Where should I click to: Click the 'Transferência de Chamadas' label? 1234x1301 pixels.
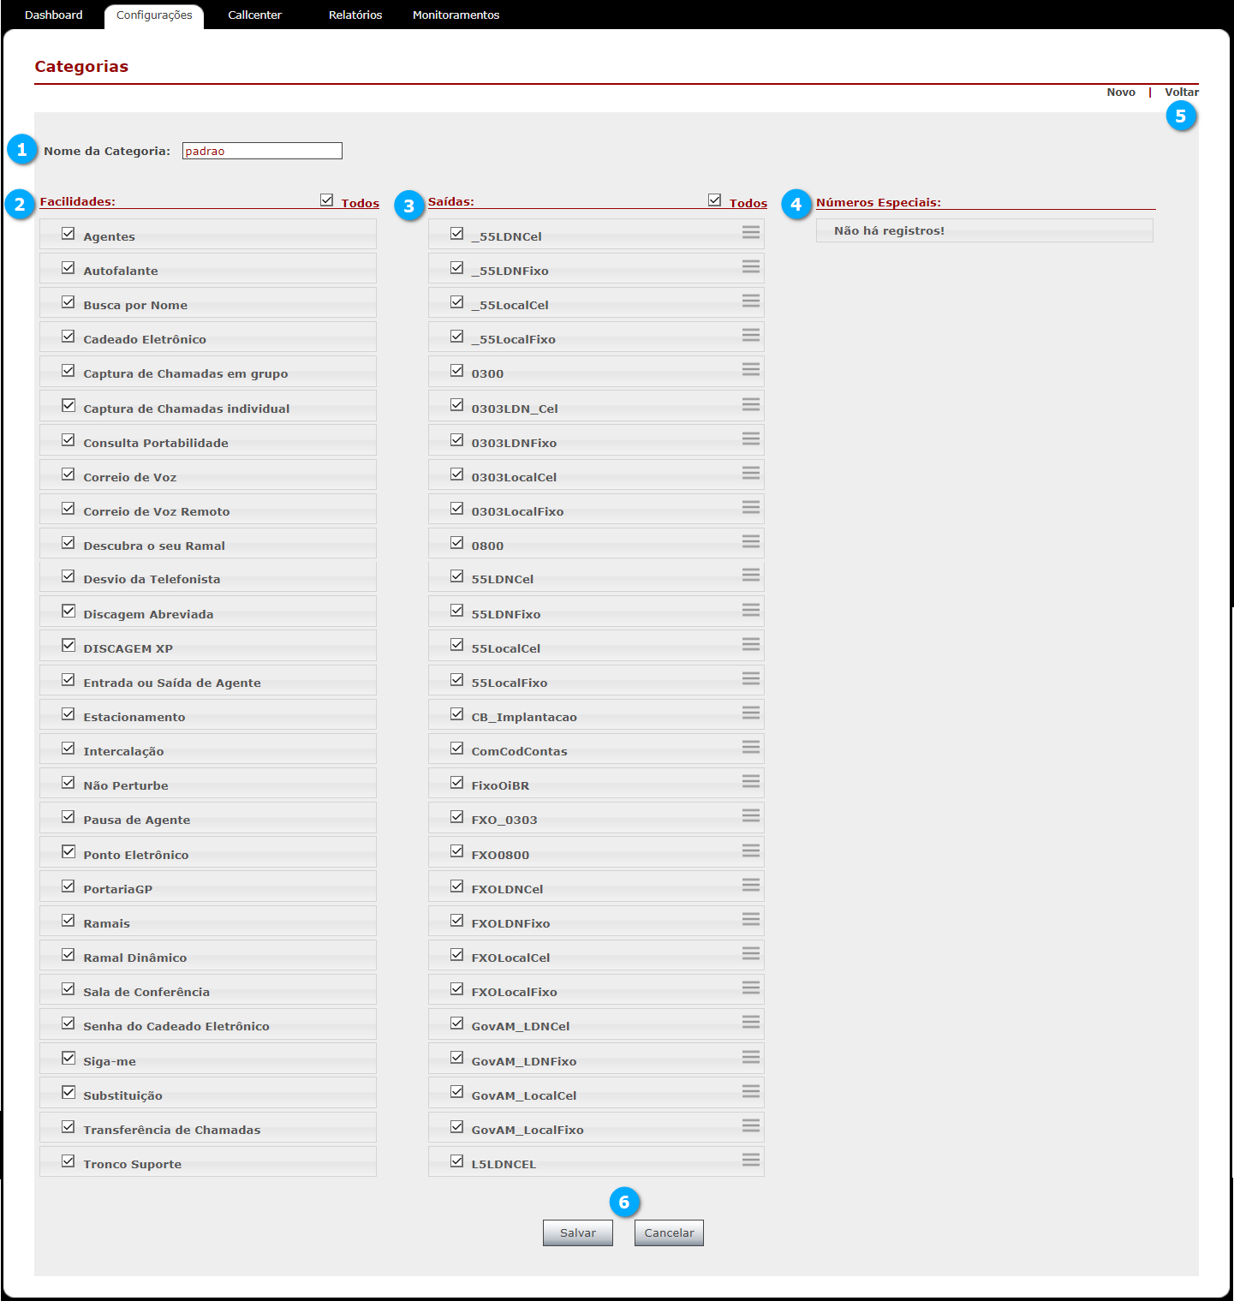pos(172,1131)
